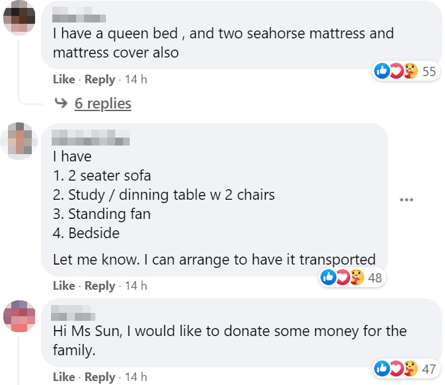This screenshot has width=445, height=385.
Task: Open the three-dots menu beside sofa comment
Action: tap(407, 199)
